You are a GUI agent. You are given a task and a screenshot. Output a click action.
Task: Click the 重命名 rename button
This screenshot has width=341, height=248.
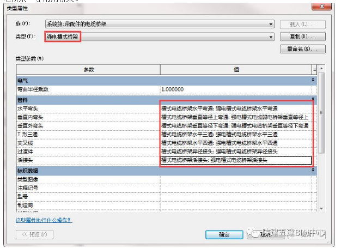(x=302, y=49)
